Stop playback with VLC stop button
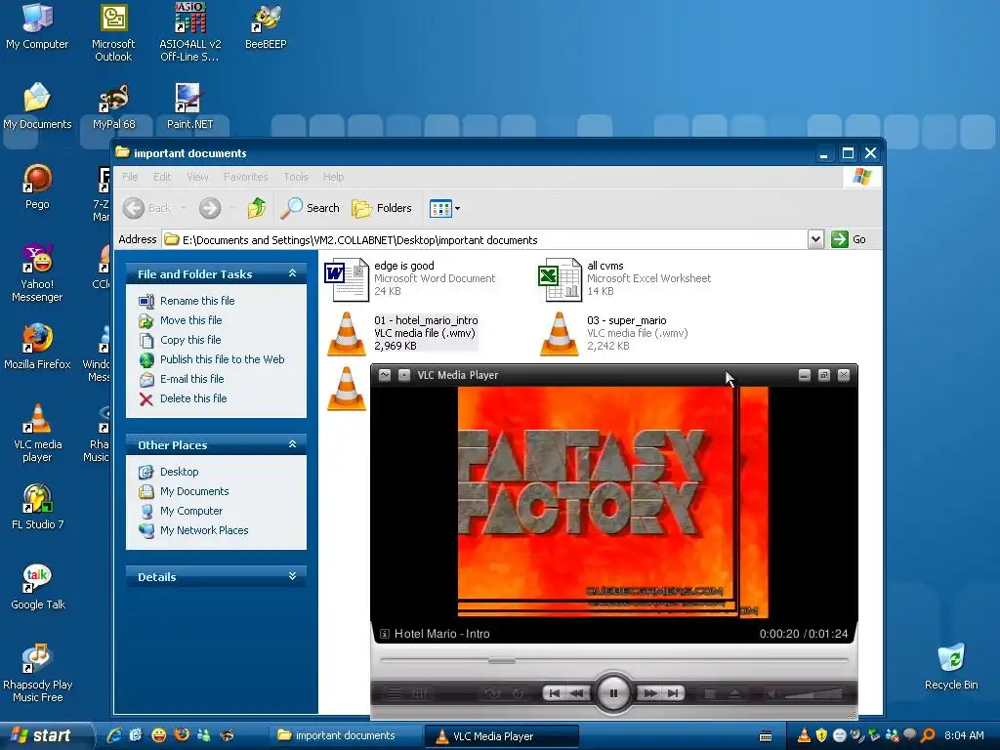 tap(710, 693)
